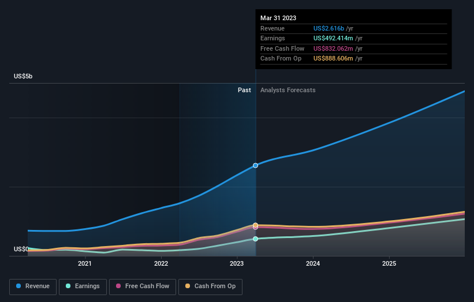Click the Earnings data point marker at Mar 2023

pos(255,239)
